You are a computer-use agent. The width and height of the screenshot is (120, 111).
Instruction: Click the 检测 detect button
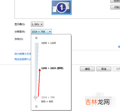[115, 1]
